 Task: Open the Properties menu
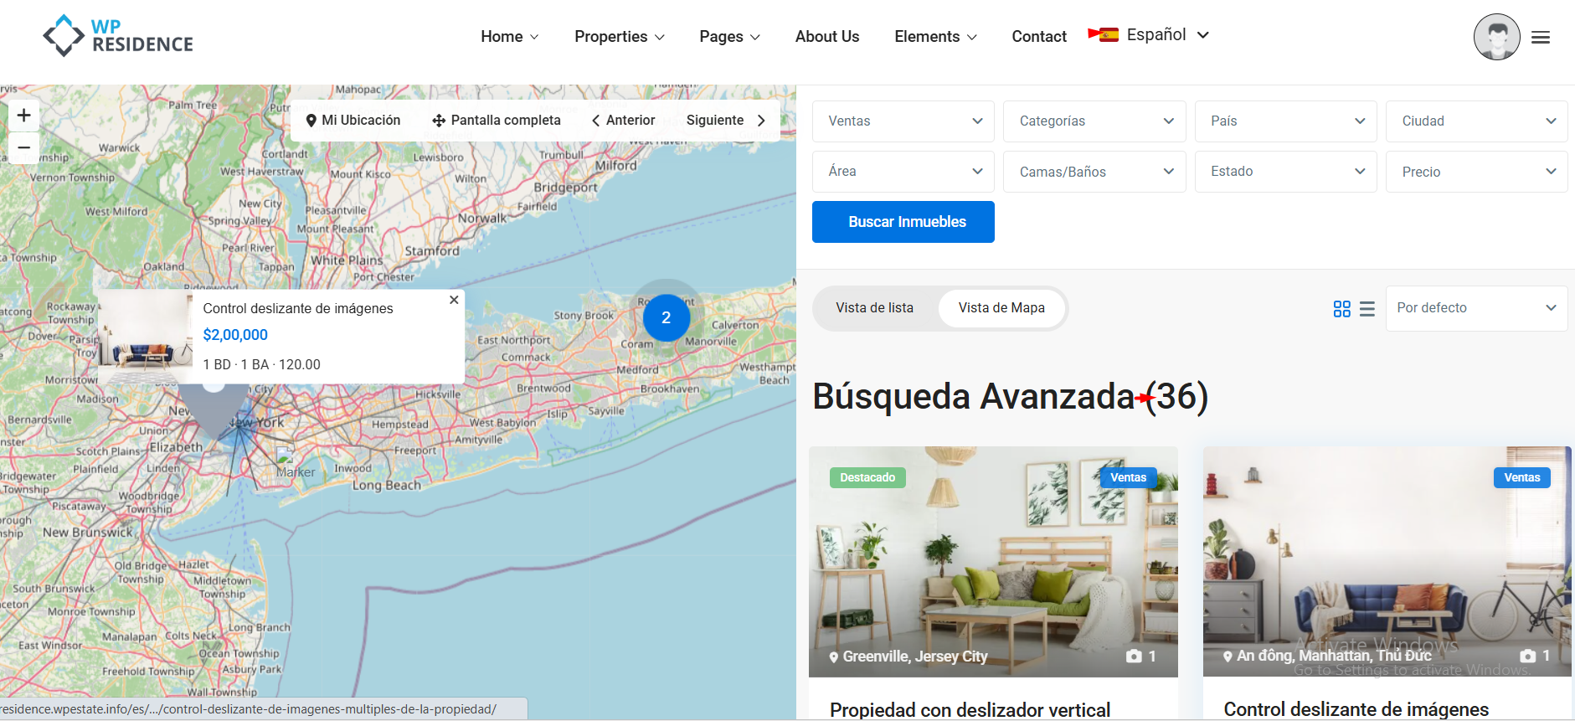click(620, 37)
